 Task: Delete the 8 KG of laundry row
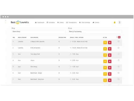[110, 49]
